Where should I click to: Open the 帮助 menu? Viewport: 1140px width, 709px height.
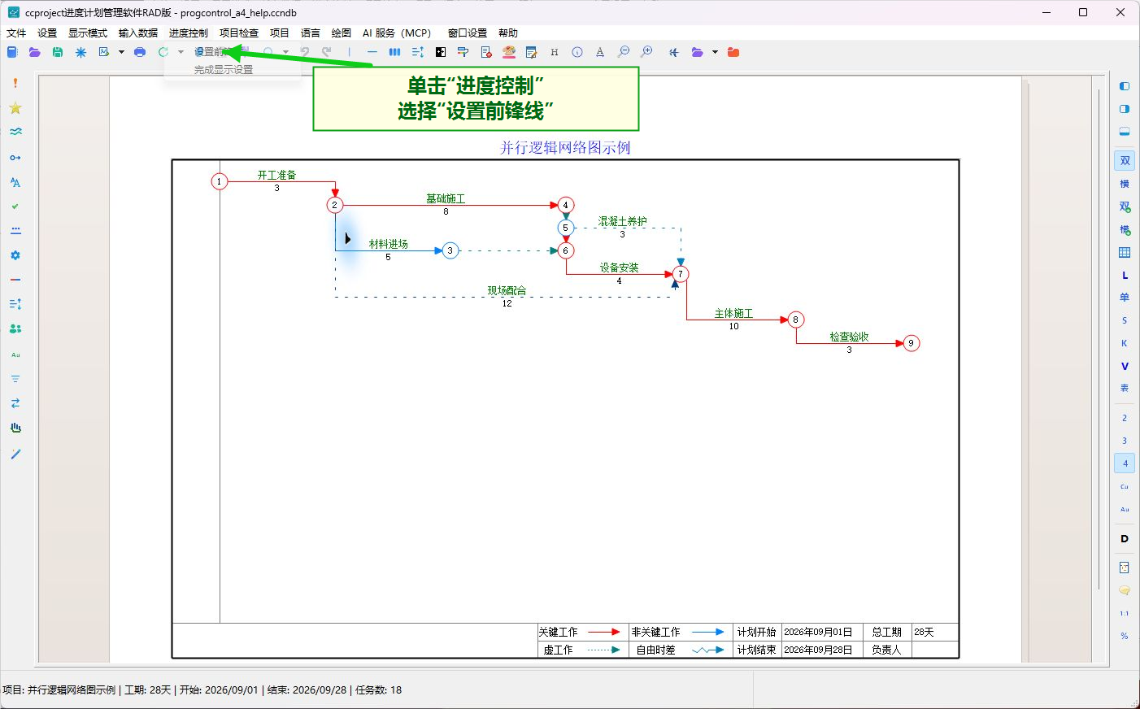tap(508, 33)
